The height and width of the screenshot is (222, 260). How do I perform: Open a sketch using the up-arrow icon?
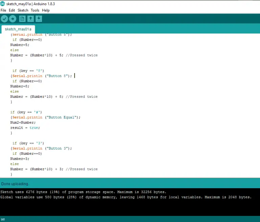pos(30,19)
